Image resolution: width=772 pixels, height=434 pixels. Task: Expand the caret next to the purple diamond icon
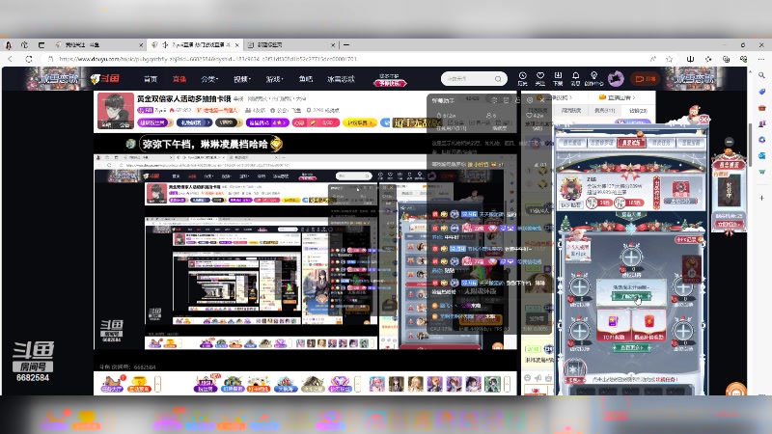click(x=359, y=383)
